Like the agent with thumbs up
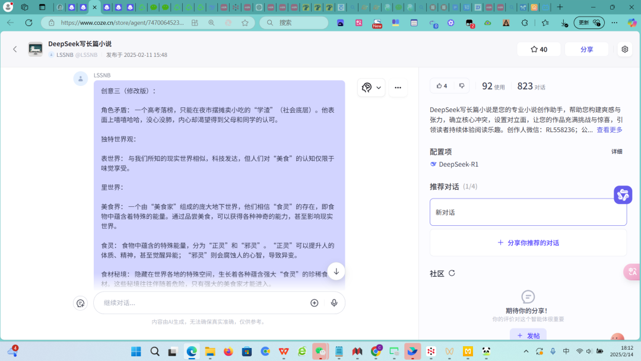Screen dimensions: 641x361 click(442, 86)
